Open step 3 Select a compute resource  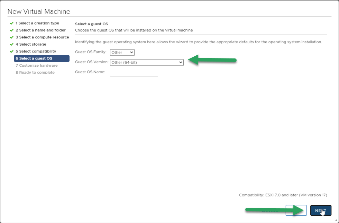(x=42, y=37)
